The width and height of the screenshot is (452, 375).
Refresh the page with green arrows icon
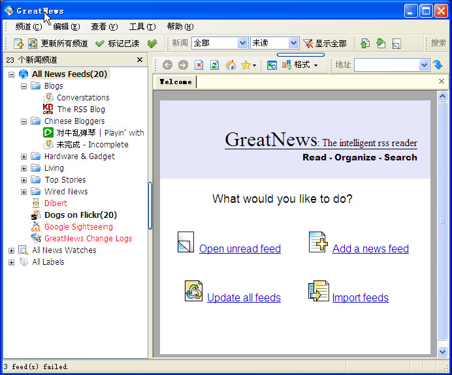214,65
